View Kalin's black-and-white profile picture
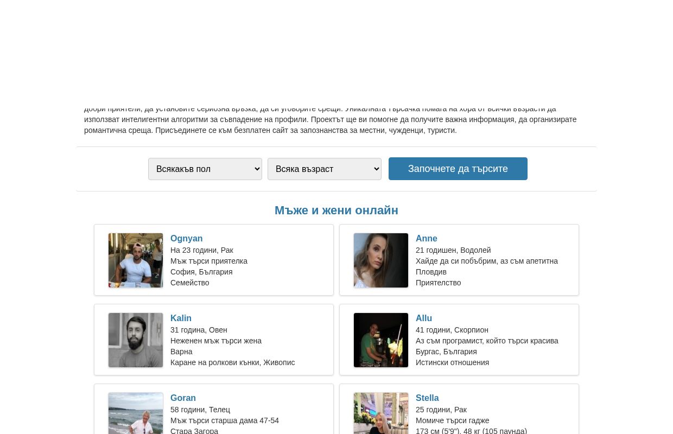Screen dimensions: 673x434 tap(136, 340)
